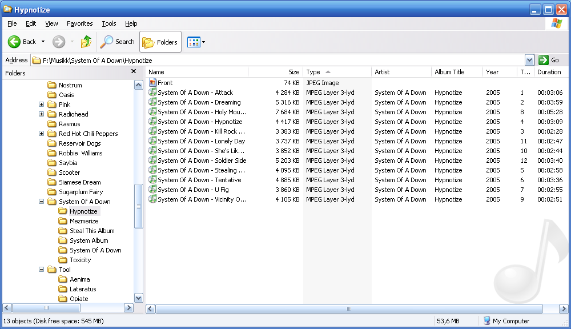Go up one folder level icon

tap(86, 42)
